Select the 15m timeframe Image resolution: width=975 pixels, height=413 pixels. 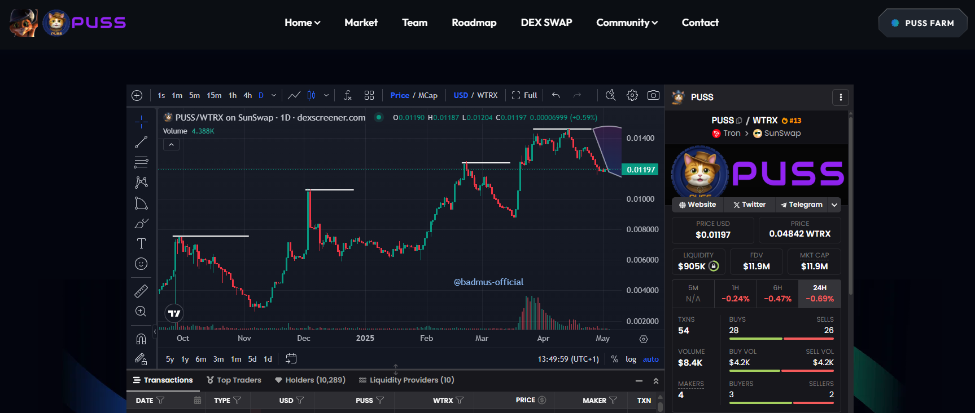click(214, 95)
